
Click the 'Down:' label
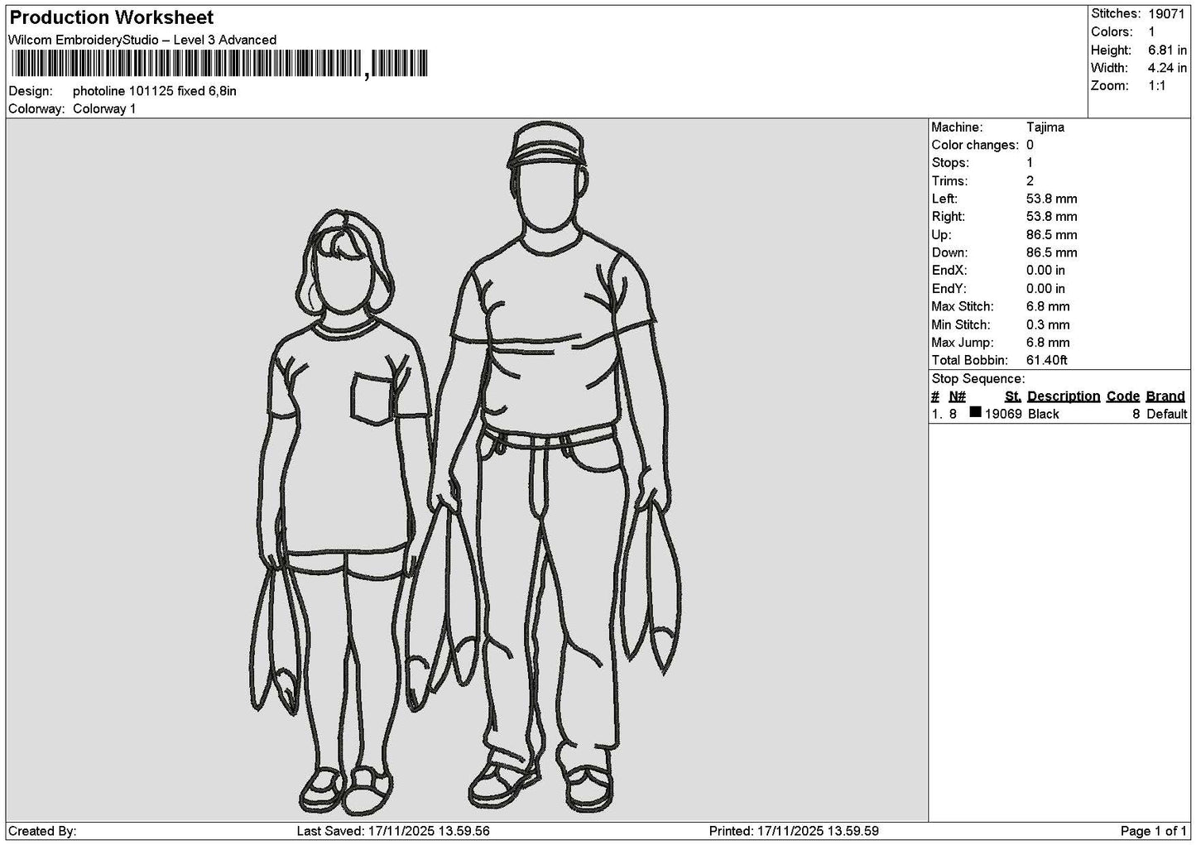(x=949, y=253)
